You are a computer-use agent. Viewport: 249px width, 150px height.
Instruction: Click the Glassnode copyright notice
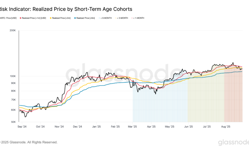point(29,142)
